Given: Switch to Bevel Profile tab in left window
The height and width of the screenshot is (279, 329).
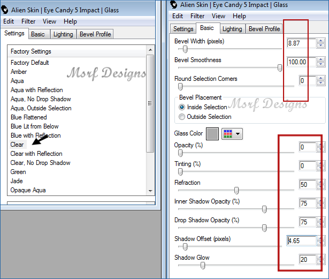Looking at the screenshot, I should [x=95, y=34].
